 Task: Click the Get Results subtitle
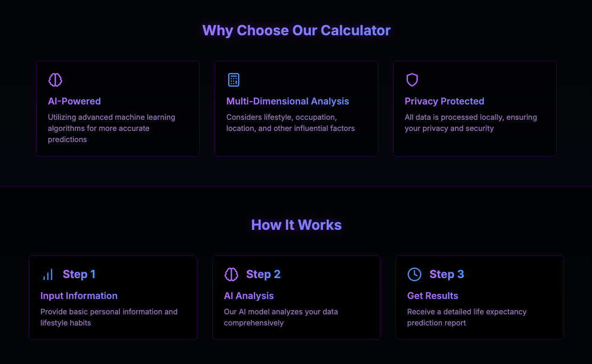pyautogui.click(x=433, y=296)
